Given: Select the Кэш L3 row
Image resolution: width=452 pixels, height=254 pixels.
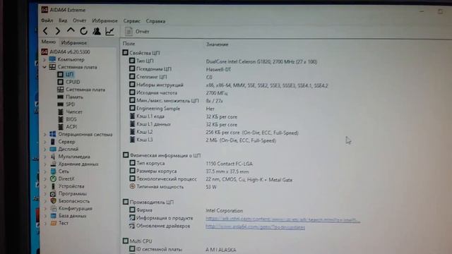Looking at the screenshot, I should coord(203,140).
